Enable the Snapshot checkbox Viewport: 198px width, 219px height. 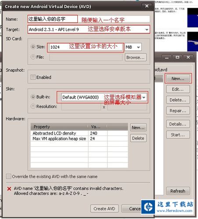(33, 77)
